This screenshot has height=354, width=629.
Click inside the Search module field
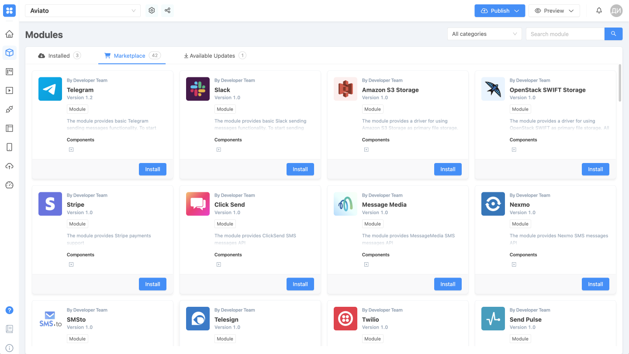tap(565, 34)
